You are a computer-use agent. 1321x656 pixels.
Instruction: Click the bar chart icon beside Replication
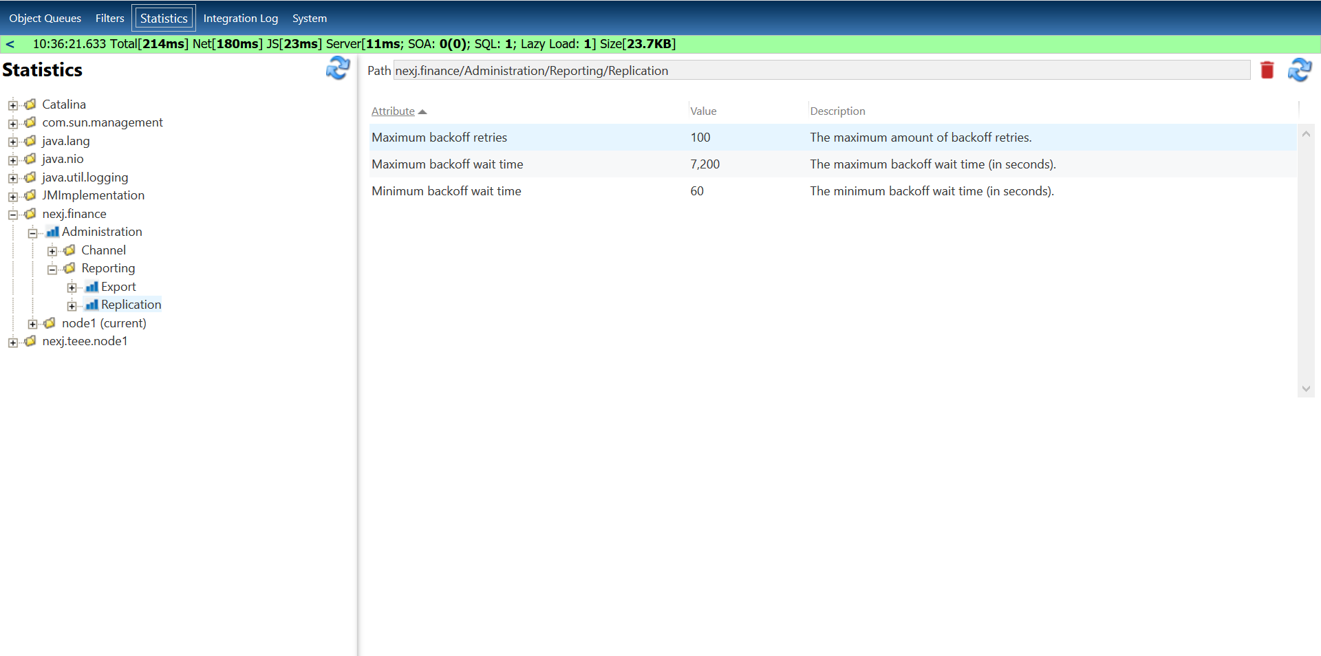(92, 305)
